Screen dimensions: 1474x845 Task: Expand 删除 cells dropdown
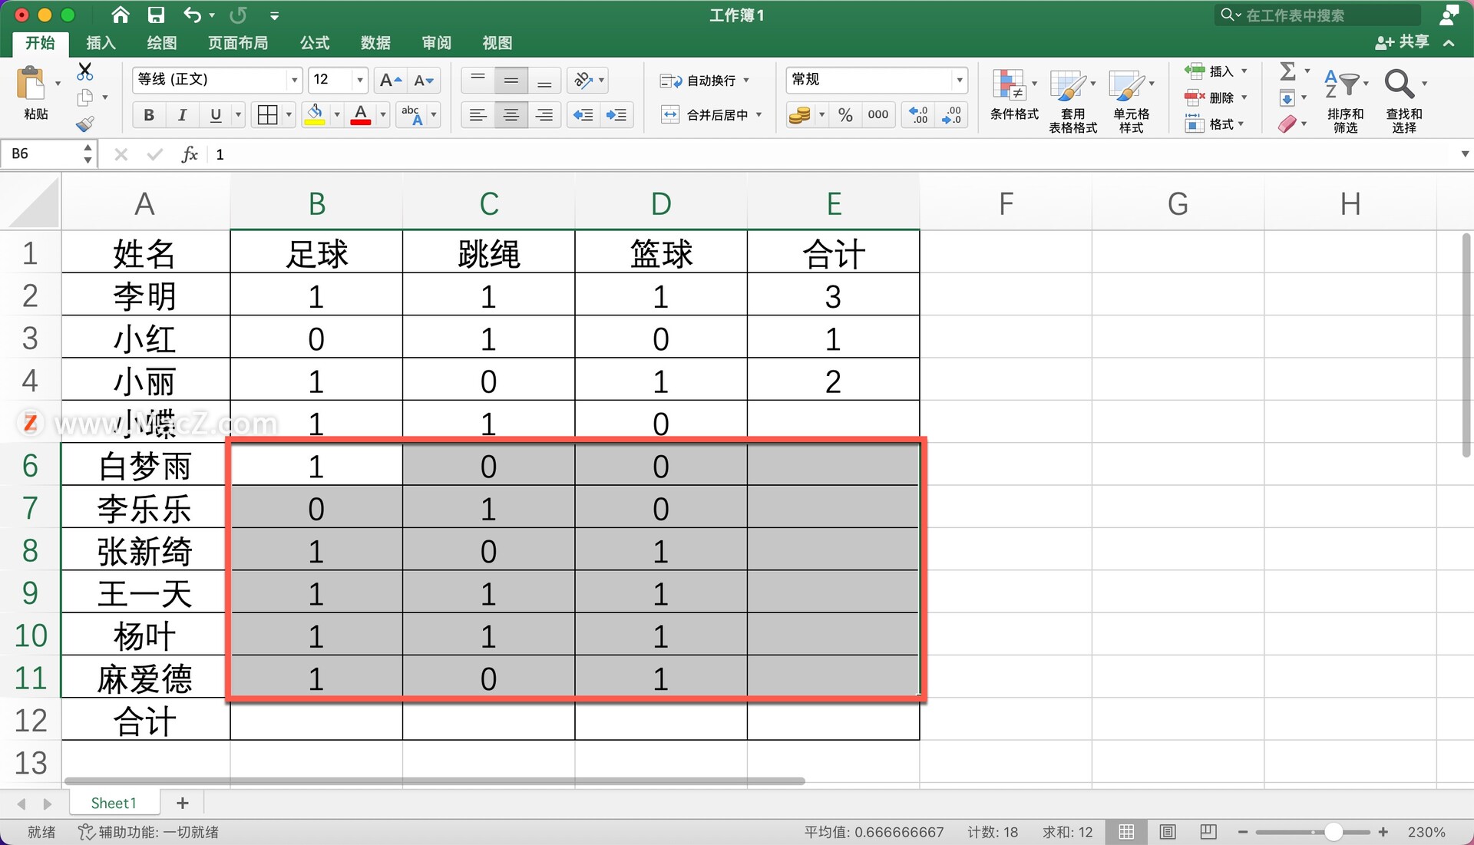pos(1244,97)
